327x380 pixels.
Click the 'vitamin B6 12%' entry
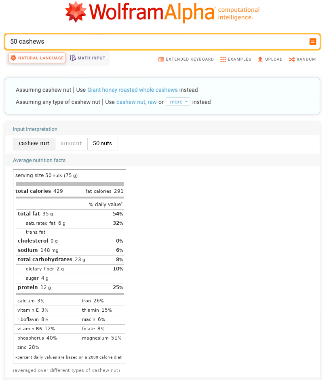point(36,329)
